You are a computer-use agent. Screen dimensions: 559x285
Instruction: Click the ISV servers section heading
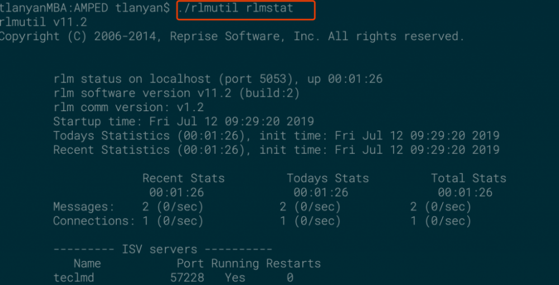(x=163, y=249)
